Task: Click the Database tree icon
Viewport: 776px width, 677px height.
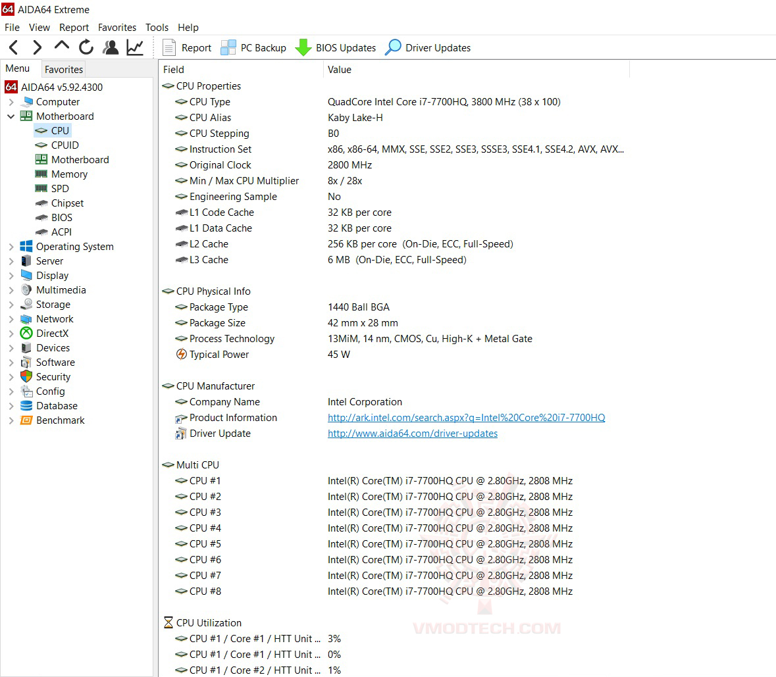Action: pyautogui.click(x=26, y=405)
